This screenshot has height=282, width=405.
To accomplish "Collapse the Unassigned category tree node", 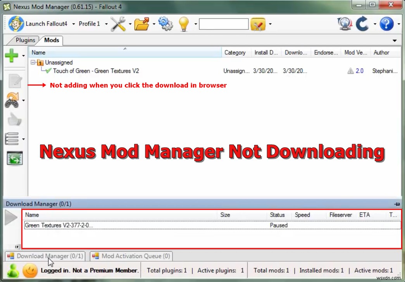I will 33,62.
